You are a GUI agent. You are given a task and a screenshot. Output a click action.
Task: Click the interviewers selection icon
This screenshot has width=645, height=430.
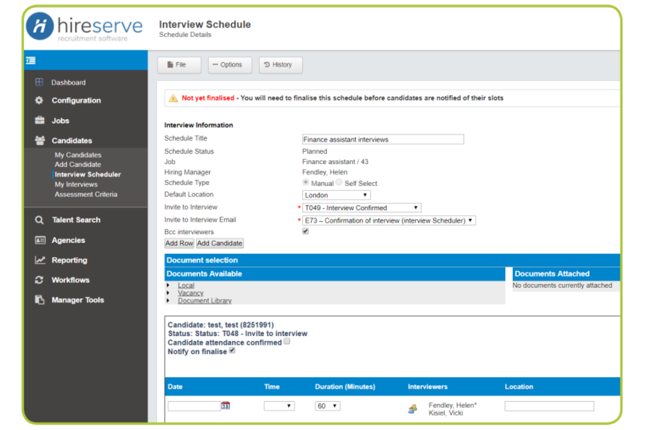pyautogui.click(x=412, y=409)
